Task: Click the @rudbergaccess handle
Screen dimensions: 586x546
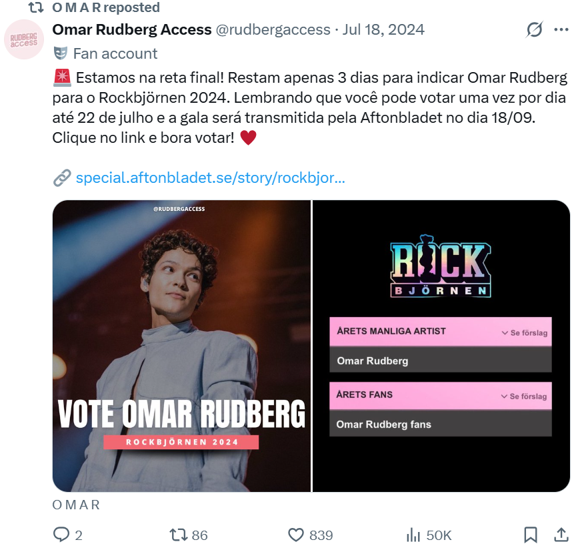Action: (273, 30)
